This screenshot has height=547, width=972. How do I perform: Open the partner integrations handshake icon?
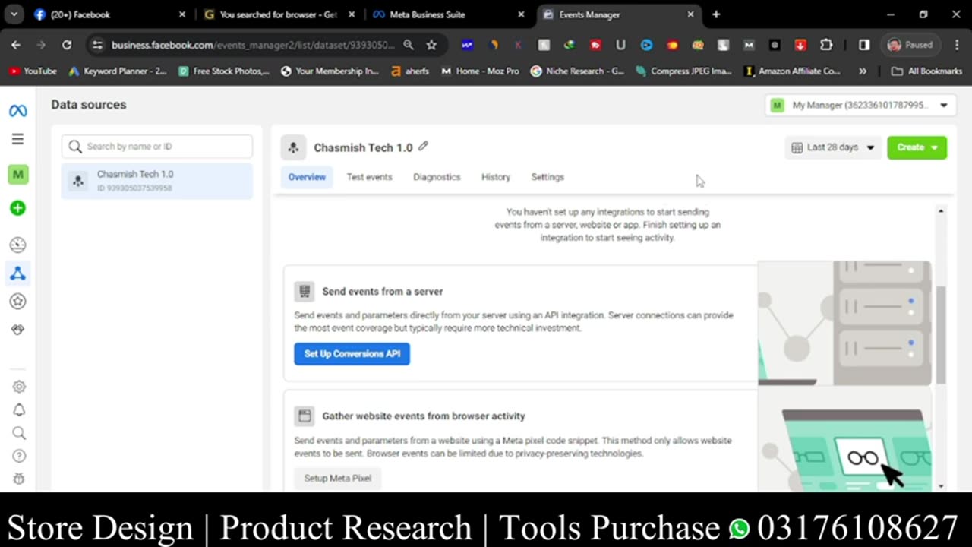click(x=17, y=330)
